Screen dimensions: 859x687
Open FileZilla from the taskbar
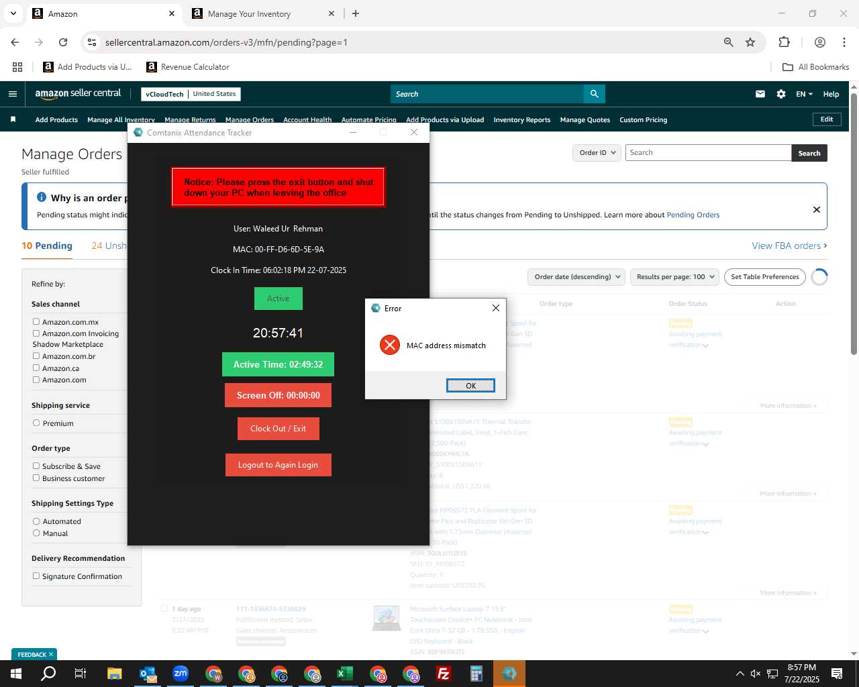click(444, 674)
